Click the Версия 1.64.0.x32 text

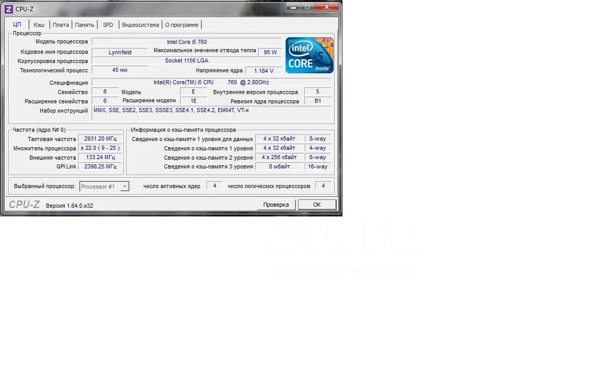pyautogui.click(x=69, y=205)
